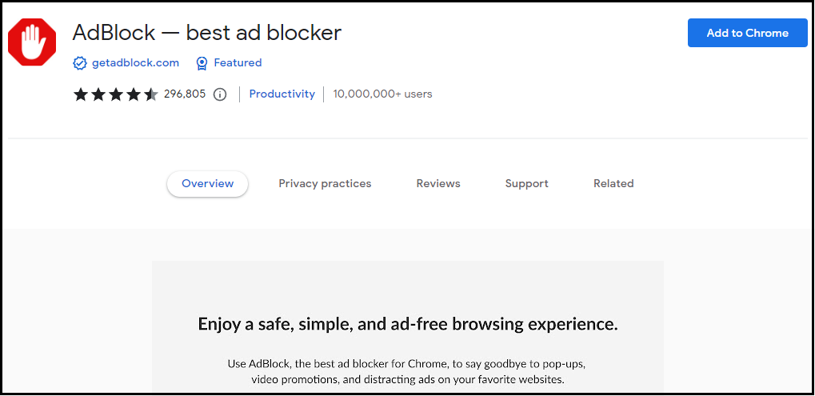The height and width of the screenshot is (396, 815).
Task: Click the AdBlock red stop-hand logo
Action: [32, 42]
